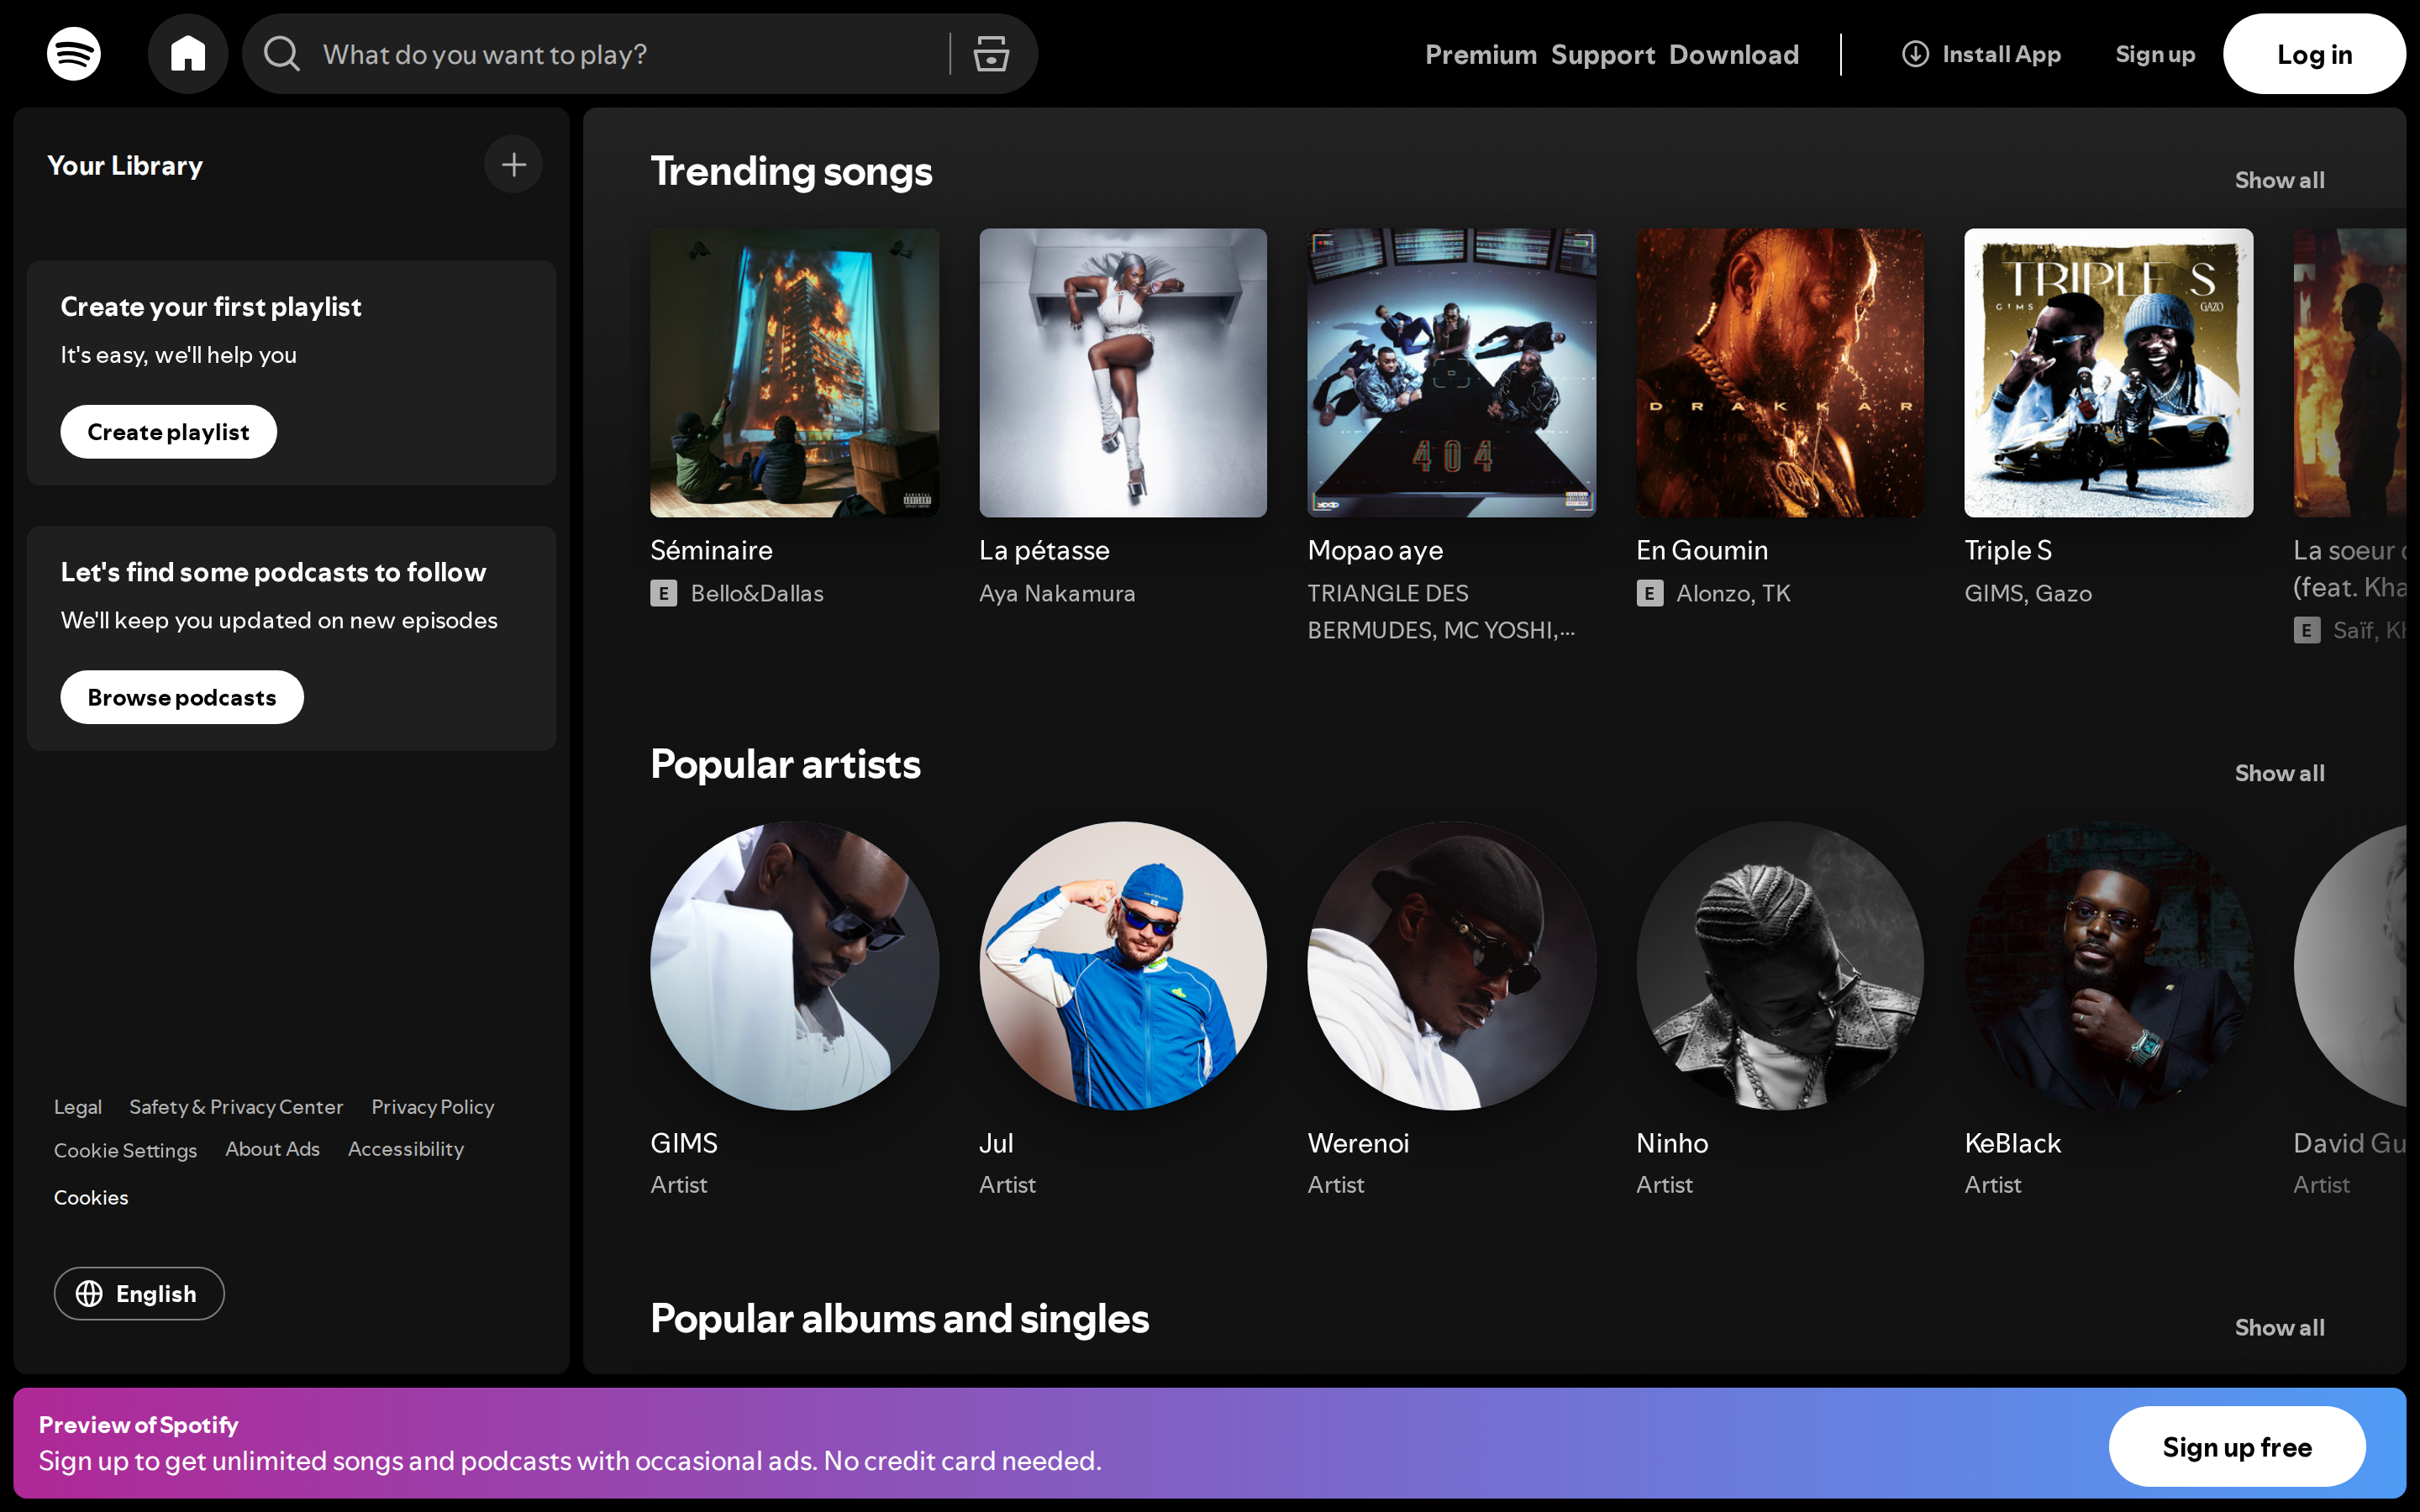Open the Mopao aye cover art
This screenshot has height=1512, width=2420.
tap(1452, 373)
